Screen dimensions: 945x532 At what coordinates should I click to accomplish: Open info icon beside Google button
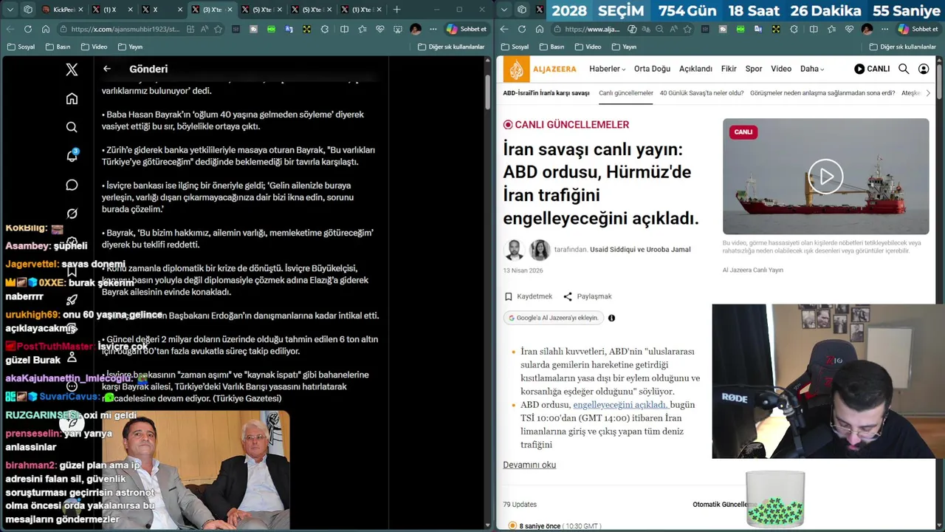coord(611,318)
